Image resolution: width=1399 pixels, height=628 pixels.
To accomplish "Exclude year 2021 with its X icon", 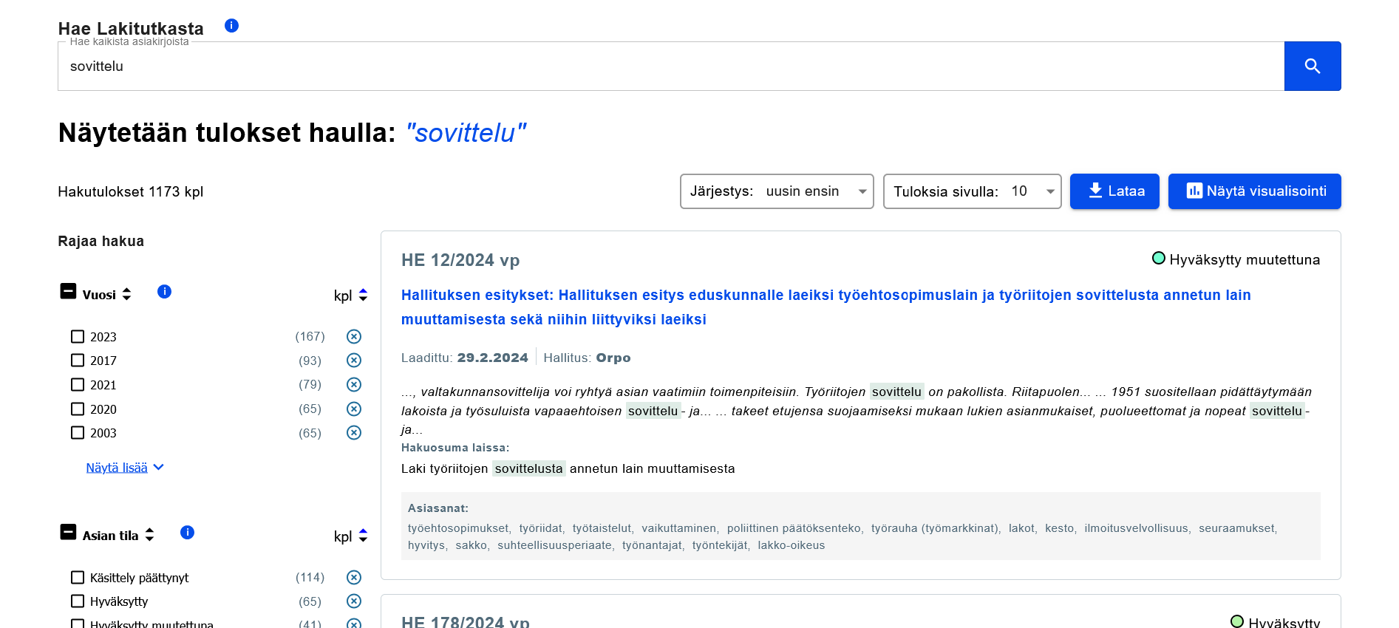I will 354,385.
